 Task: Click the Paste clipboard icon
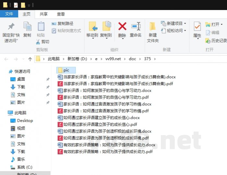point(41,26)
